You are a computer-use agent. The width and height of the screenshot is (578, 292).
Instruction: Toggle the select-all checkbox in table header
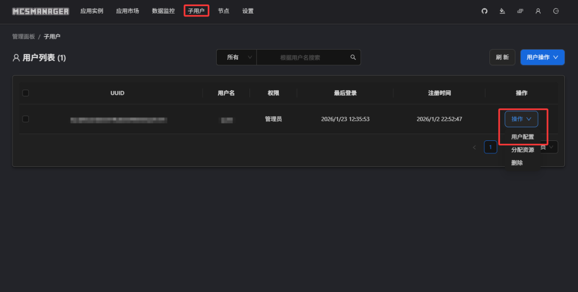coord(25,93)
